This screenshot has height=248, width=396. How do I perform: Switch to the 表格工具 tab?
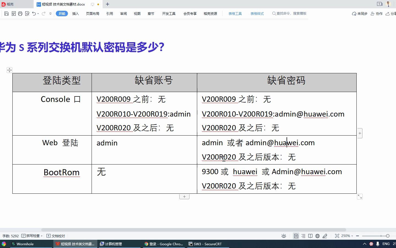click(235, 14)
